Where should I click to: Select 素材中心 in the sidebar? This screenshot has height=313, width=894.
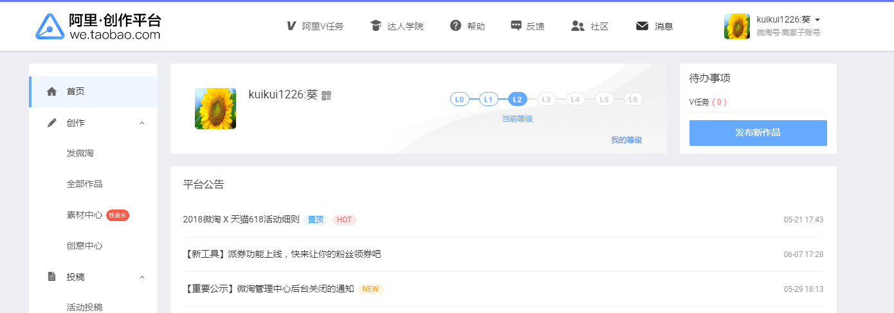click(84, 215)
